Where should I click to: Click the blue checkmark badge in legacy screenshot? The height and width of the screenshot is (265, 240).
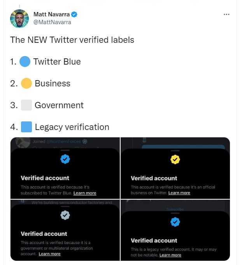[175, 222]
